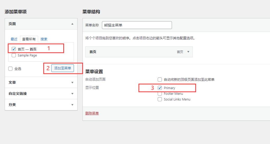Click the 显示位置 label
This screenshot has height=144, width=270.
[x=92, y=88]
